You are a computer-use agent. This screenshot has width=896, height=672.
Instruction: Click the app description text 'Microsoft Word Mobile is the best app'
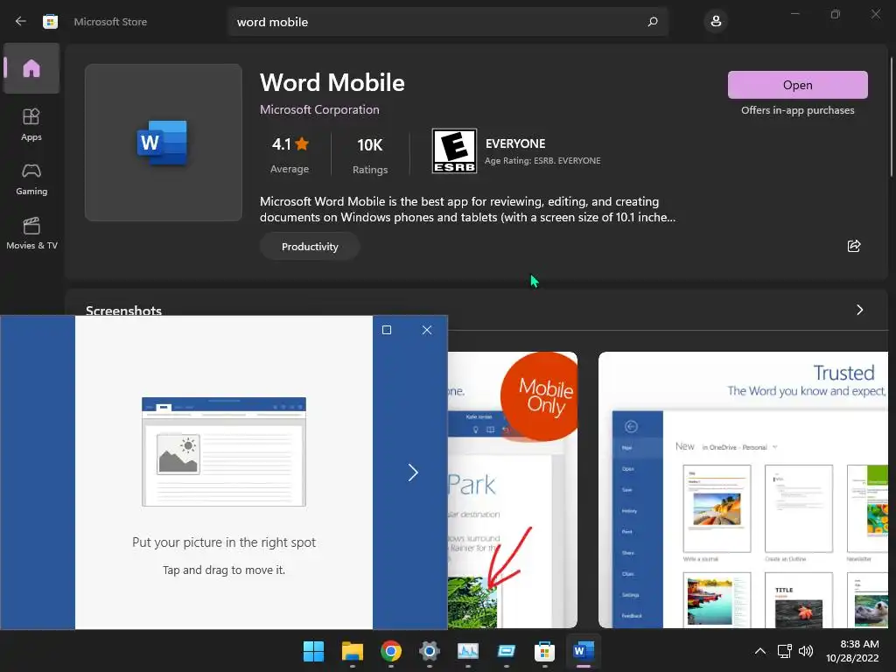pyautogui.click(x=363, y=202)
